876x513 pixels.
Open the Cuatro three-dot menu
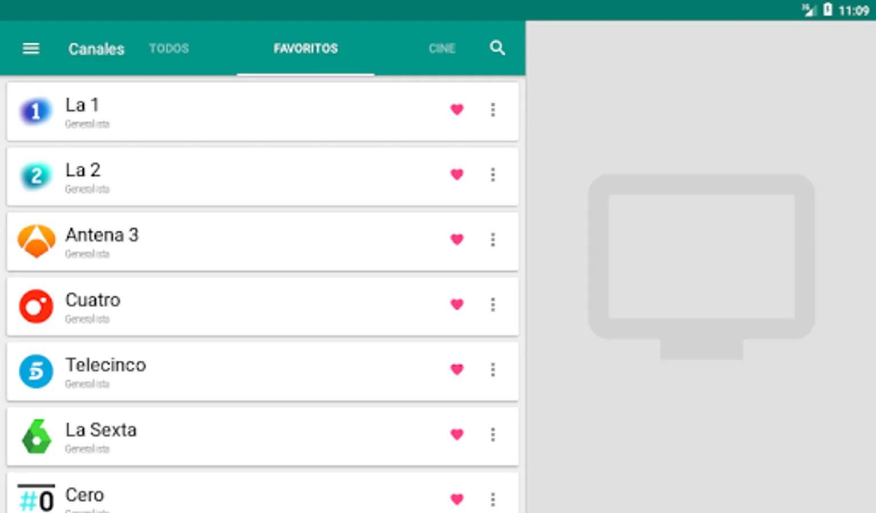493,304
